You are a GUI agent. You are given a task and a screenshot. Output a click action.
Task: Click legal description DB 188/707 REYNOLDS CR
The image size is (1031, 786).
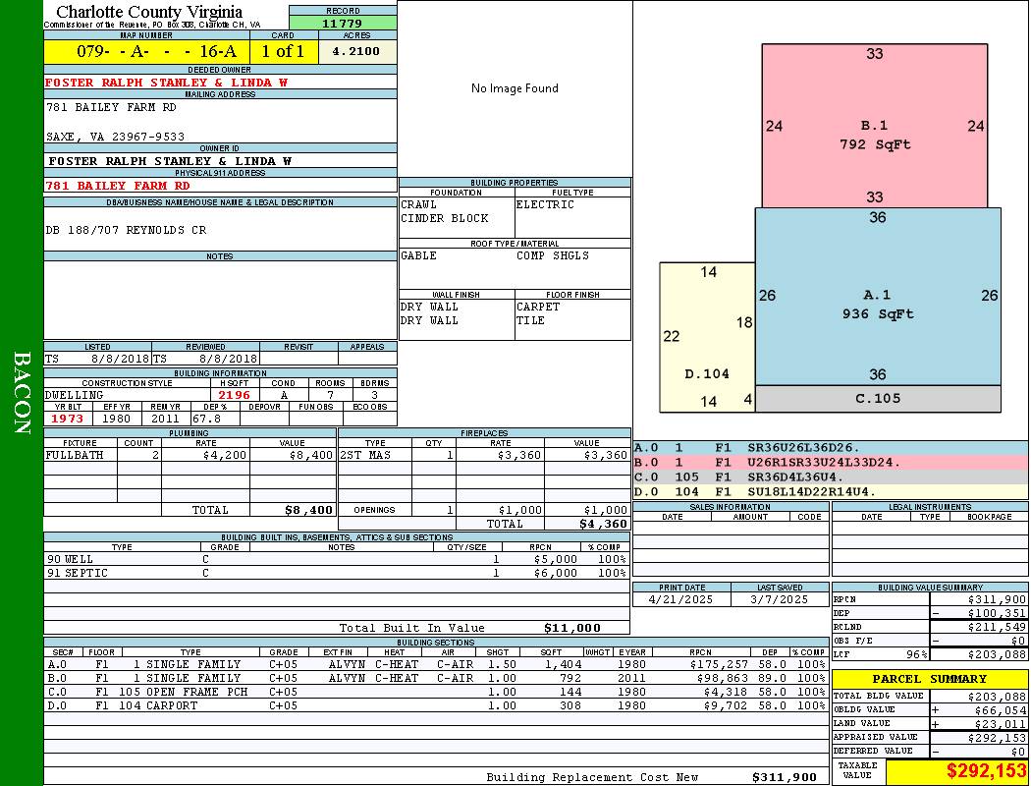127,230
